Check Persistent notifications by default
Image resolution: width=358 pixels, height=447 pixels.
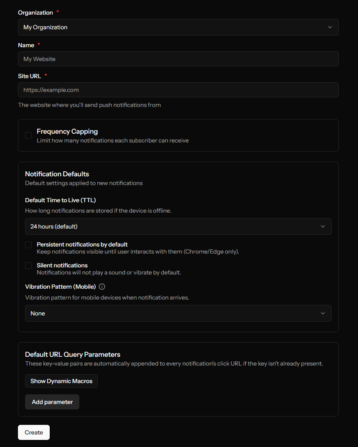(x=28, y=245)
